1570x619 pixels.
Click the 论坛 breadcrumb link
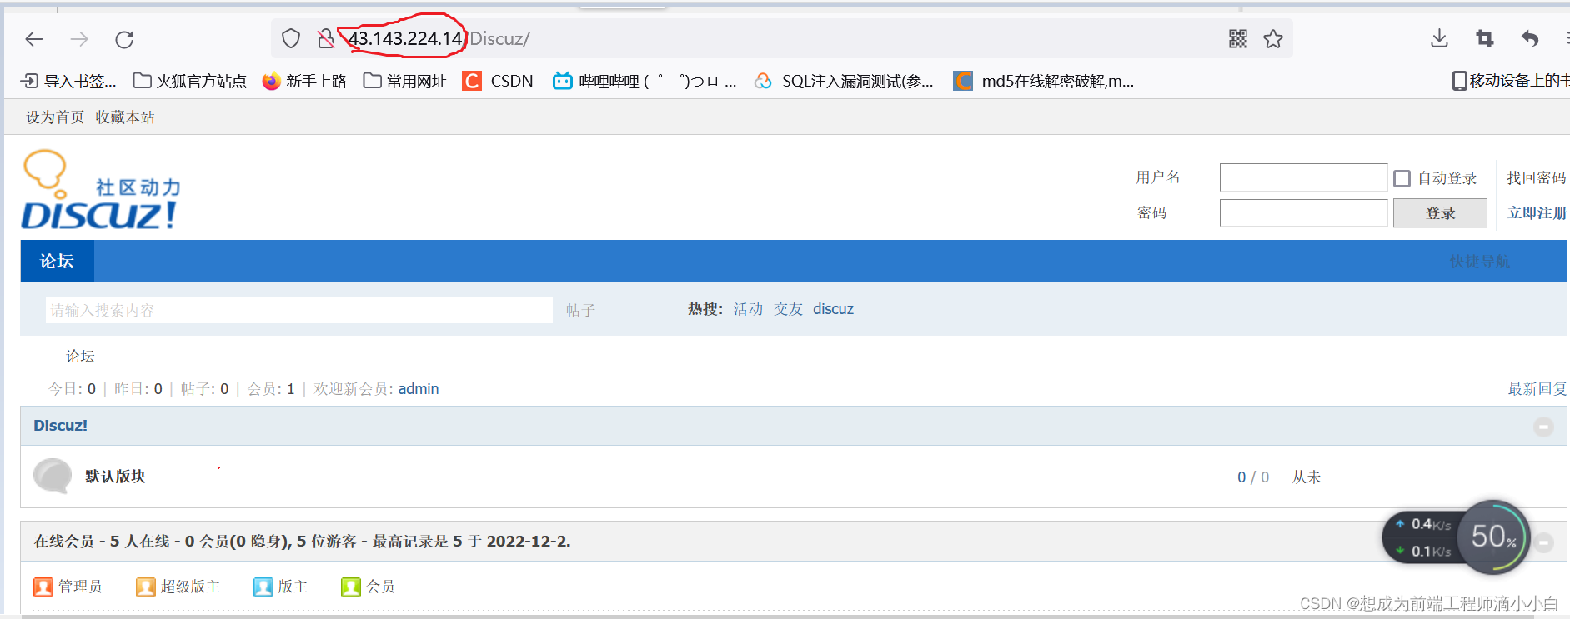point(80,357)
